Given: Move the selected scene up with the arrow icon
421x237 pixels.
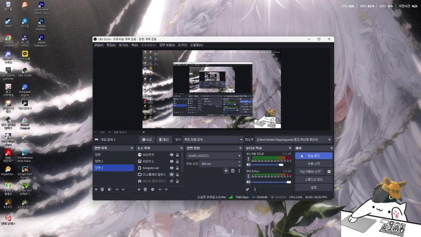Looking at the screenshot, I should click(x=117, y=189).
